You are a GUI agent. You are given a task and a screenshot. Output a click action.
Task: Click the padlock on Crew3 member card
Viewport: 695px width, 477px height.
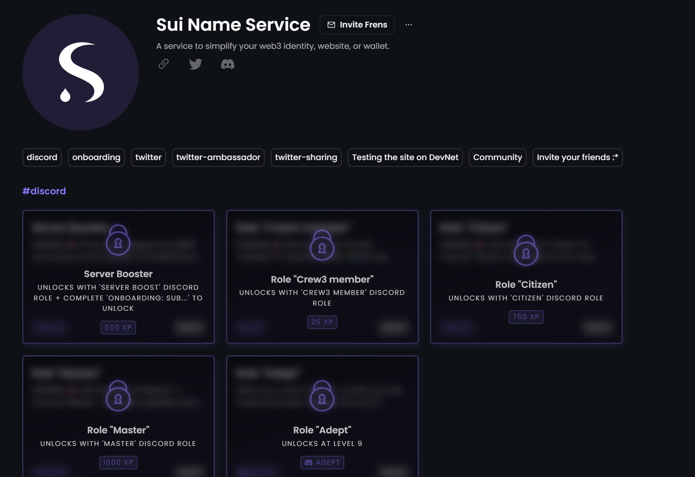click(322, 245)
